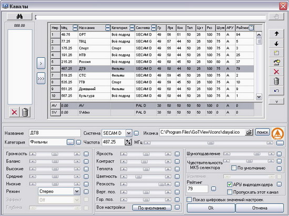
Task: Toggle checkbox next to Яркость slider
Action: [177, 154]
